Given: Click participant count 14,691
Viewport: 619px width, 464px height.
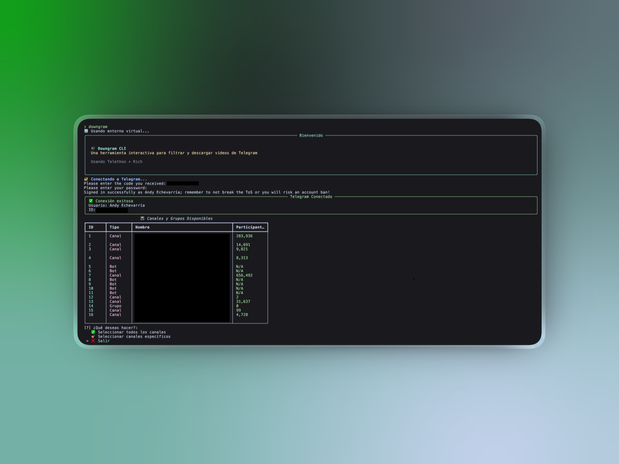Looking at the screenshot, I should point(243,245).
